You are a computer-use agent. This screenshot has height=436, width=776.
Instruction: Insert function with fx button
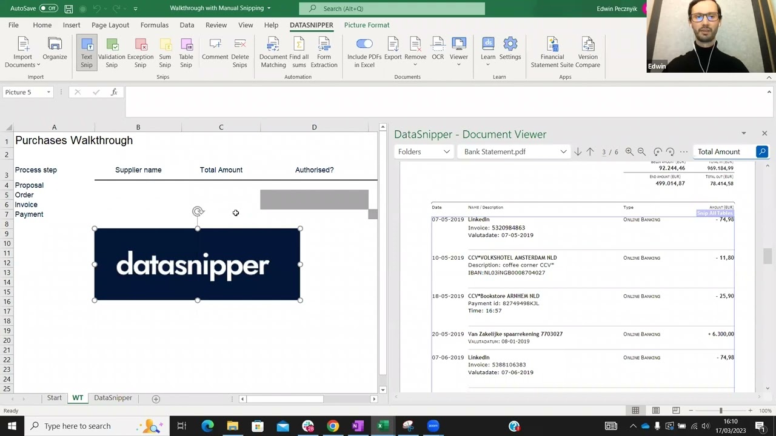click(114, 92)
